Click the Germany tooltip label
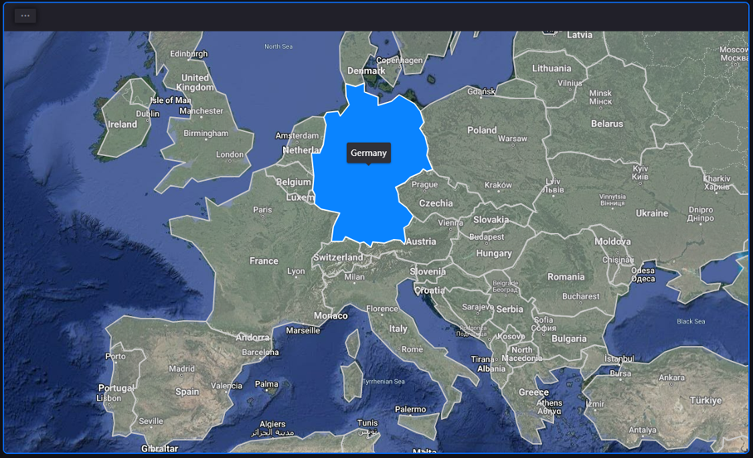This screenshot has width=753, height=458. (369, 153)
